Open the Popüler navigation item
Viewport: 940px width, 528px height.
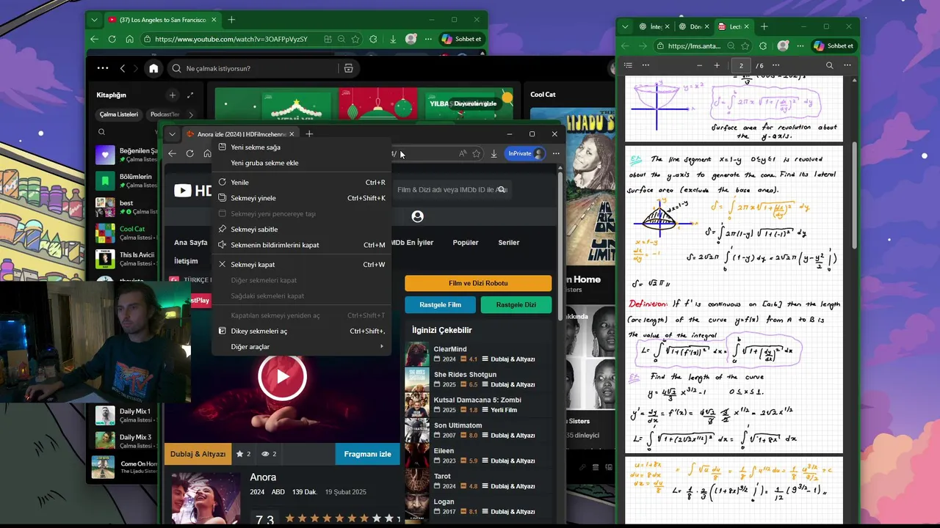[x=466, y=243]
